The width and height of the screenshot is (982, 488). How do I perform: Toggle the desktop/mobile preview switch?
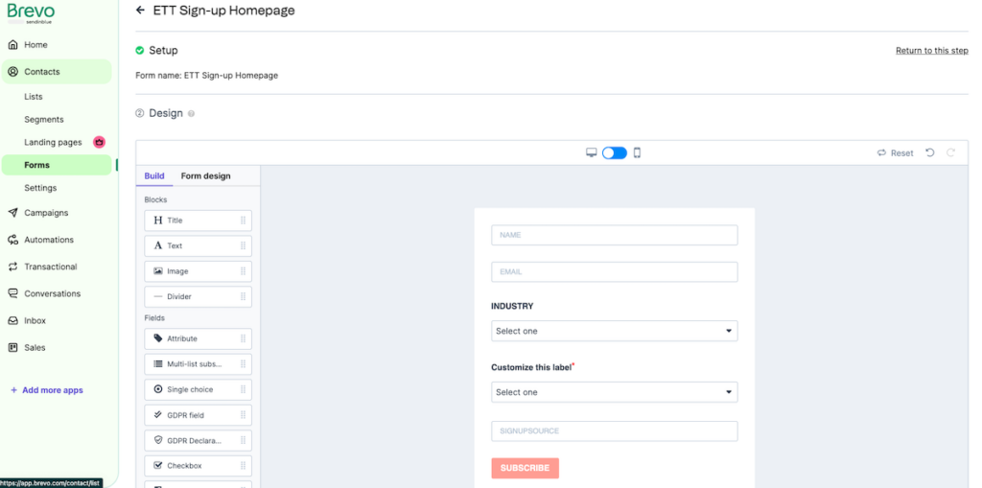pos(614,152)
